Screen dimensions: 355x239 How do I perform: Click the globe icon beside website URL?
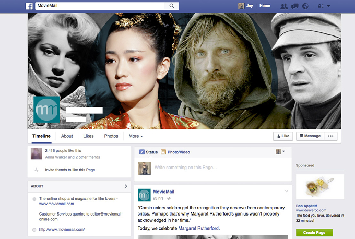point(34,230)
